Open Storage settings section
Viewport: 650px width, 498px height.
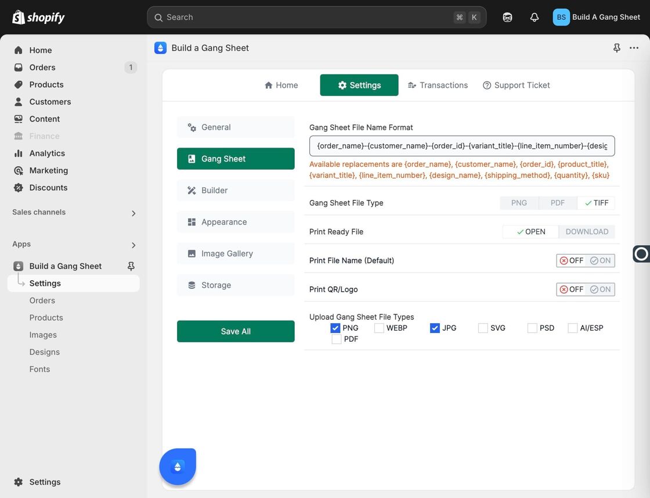[x=236, y=285]
